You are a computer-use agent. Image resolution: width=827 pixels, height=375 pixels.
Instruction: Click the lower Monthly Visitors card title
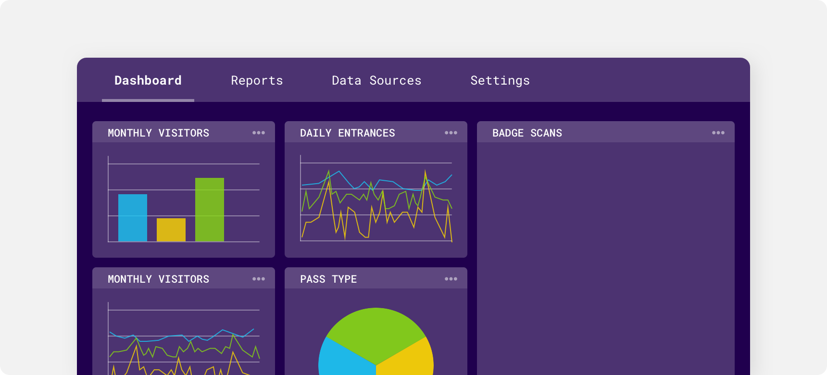159,279
